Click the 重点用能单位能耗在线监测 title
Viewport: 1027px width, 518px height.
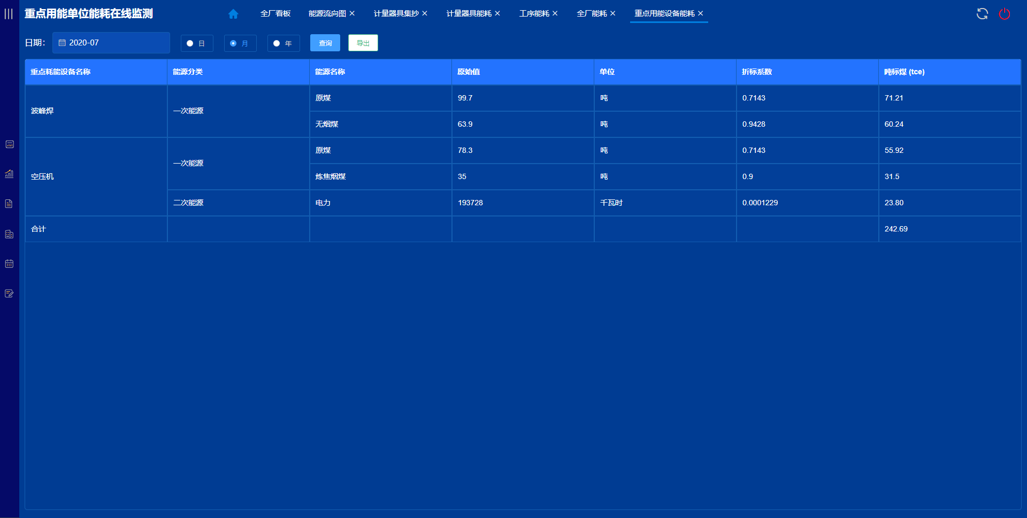pyautogui.click(x=89, y=13)
